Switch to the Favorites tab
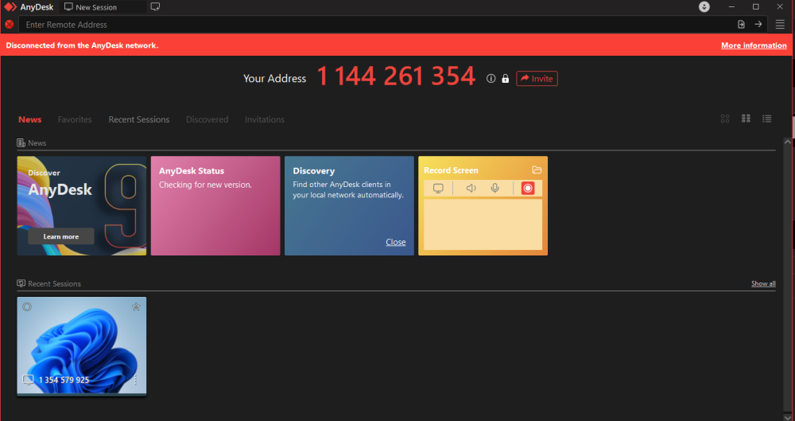 pos(75,120)
